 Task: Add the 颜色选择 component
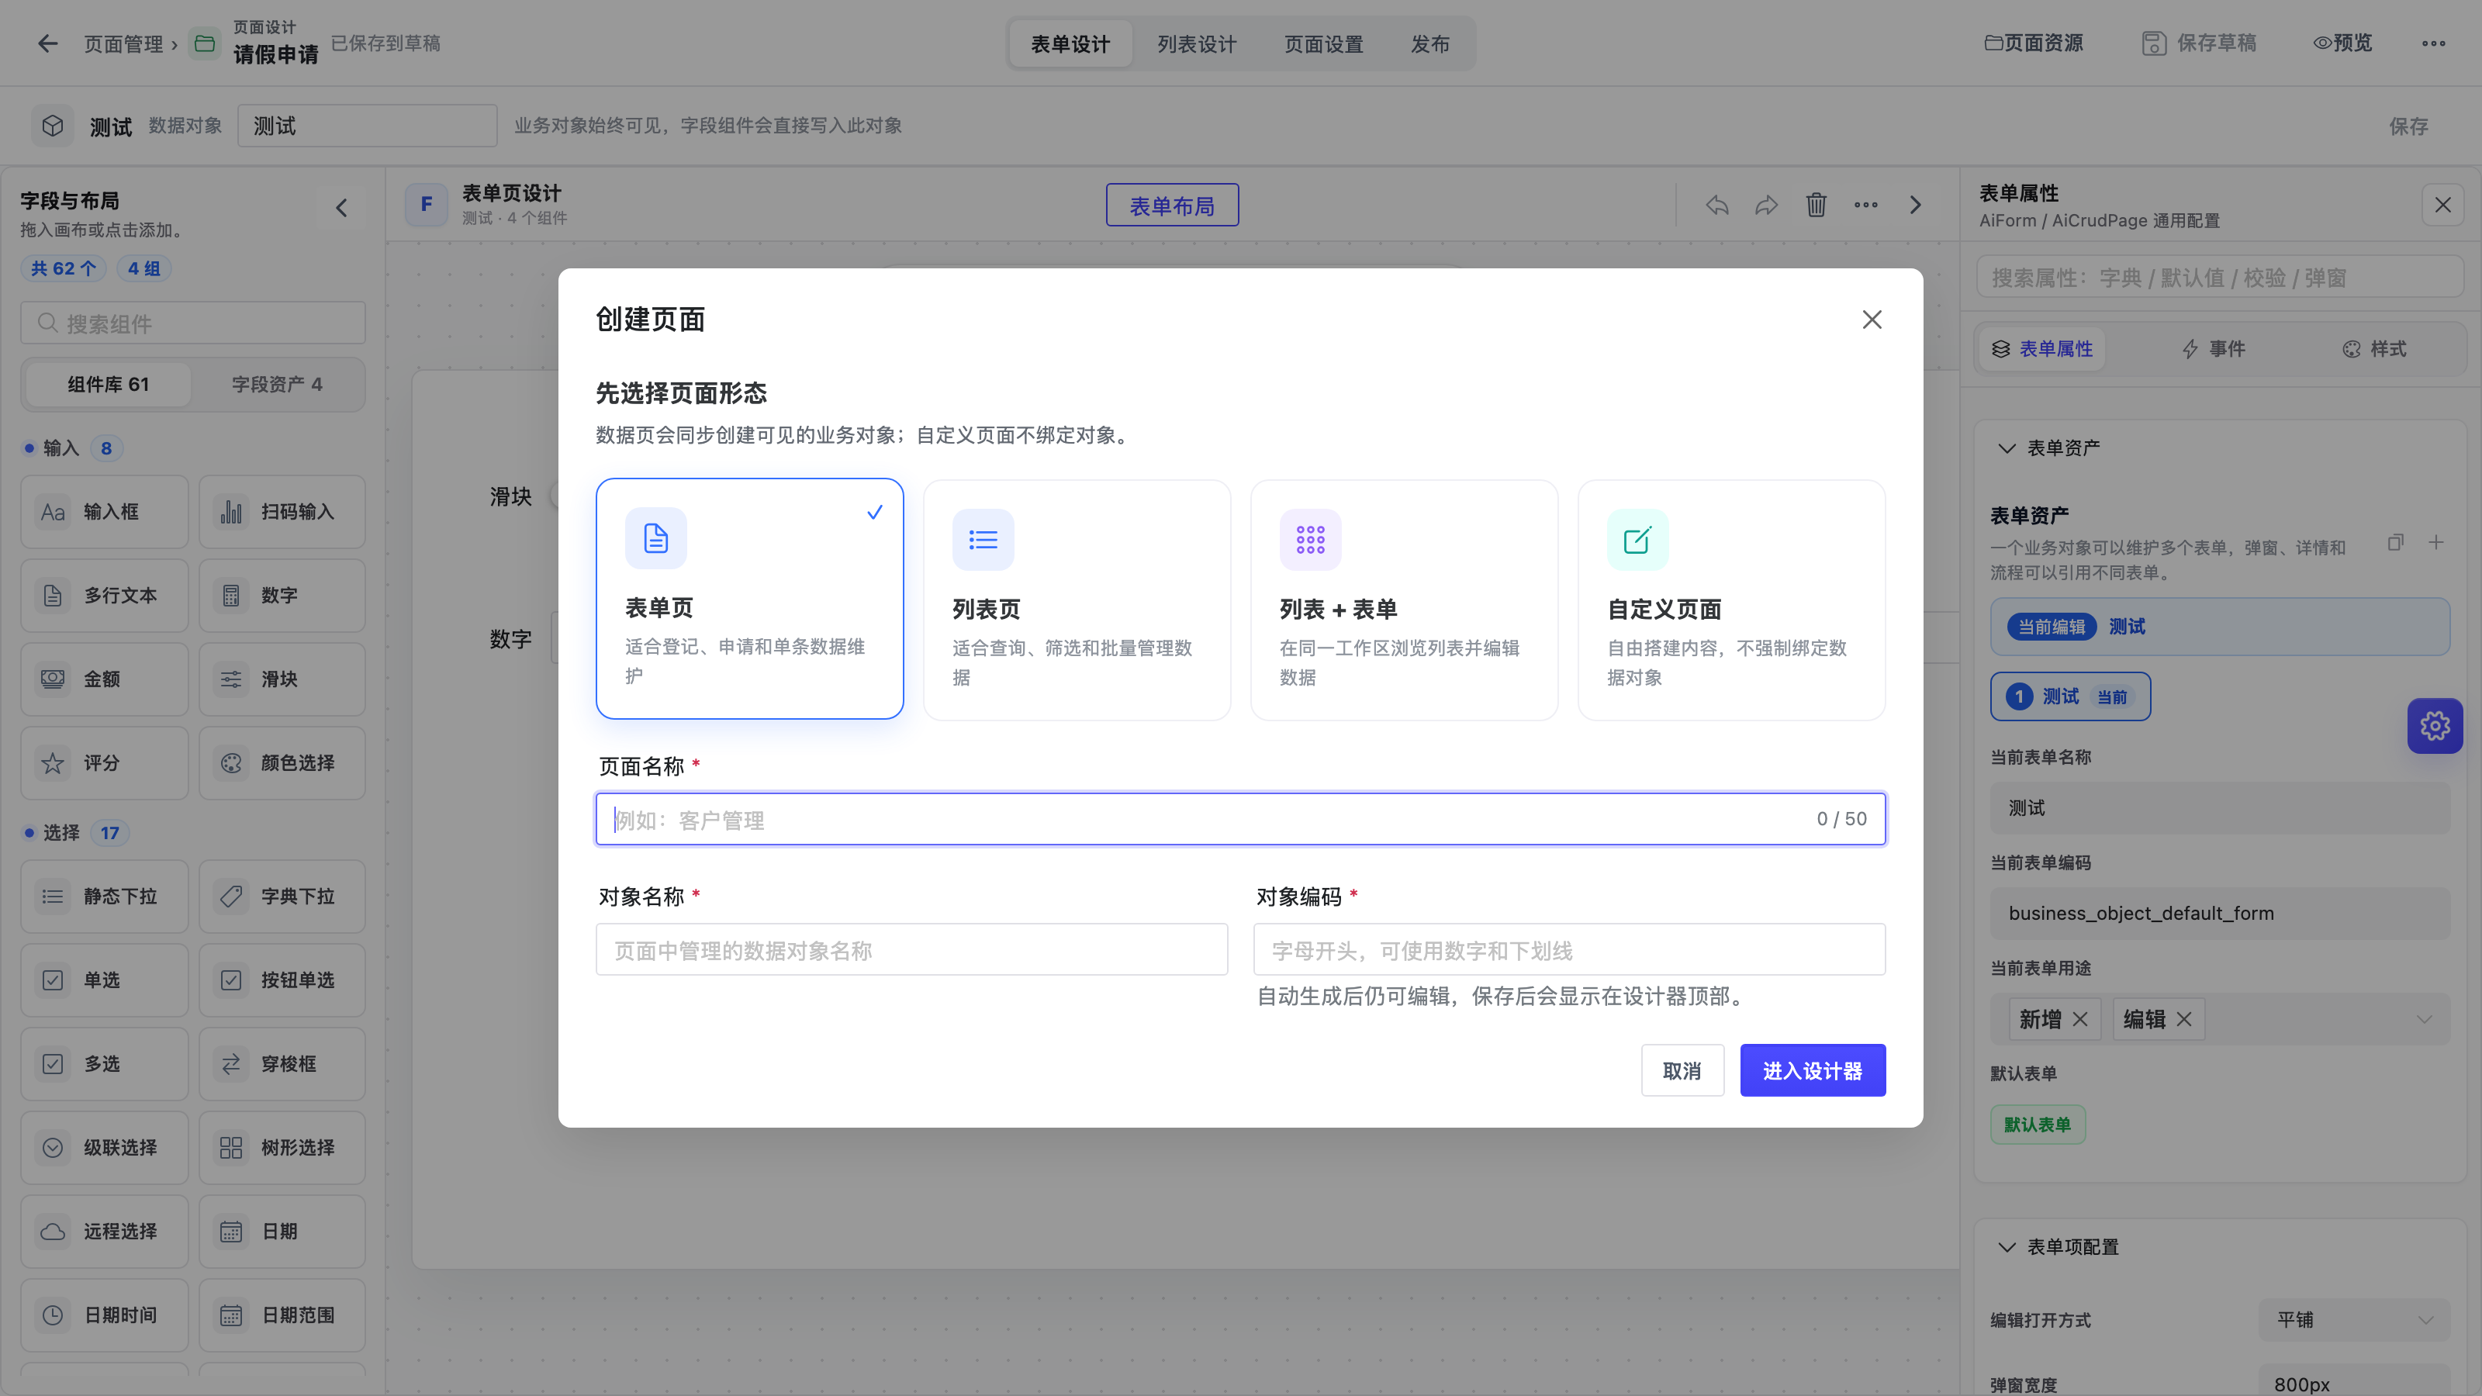tap(282, 763)
